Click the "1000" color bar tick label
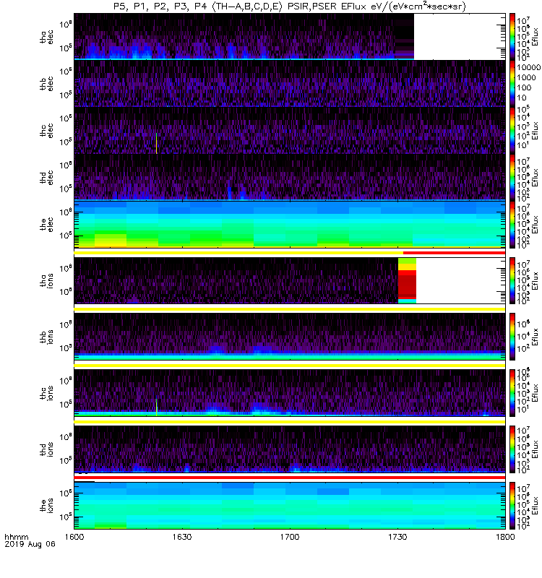This screenshot has width=542, height=578. pyautogui.click(x=526, y=77)
